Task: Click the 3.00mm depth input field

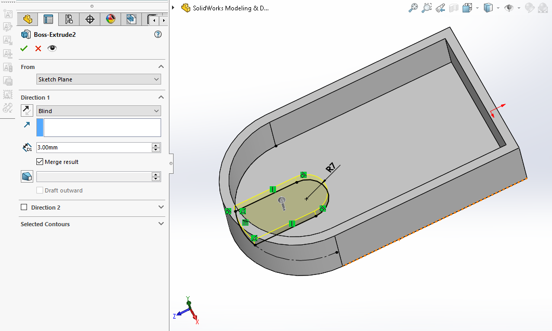Action: tap(94, 147)
